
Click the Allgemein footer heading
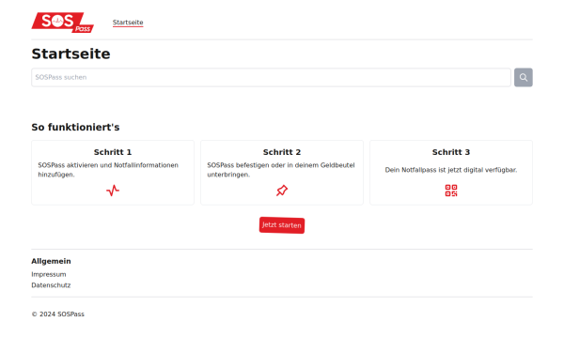[x=51, y=261]
